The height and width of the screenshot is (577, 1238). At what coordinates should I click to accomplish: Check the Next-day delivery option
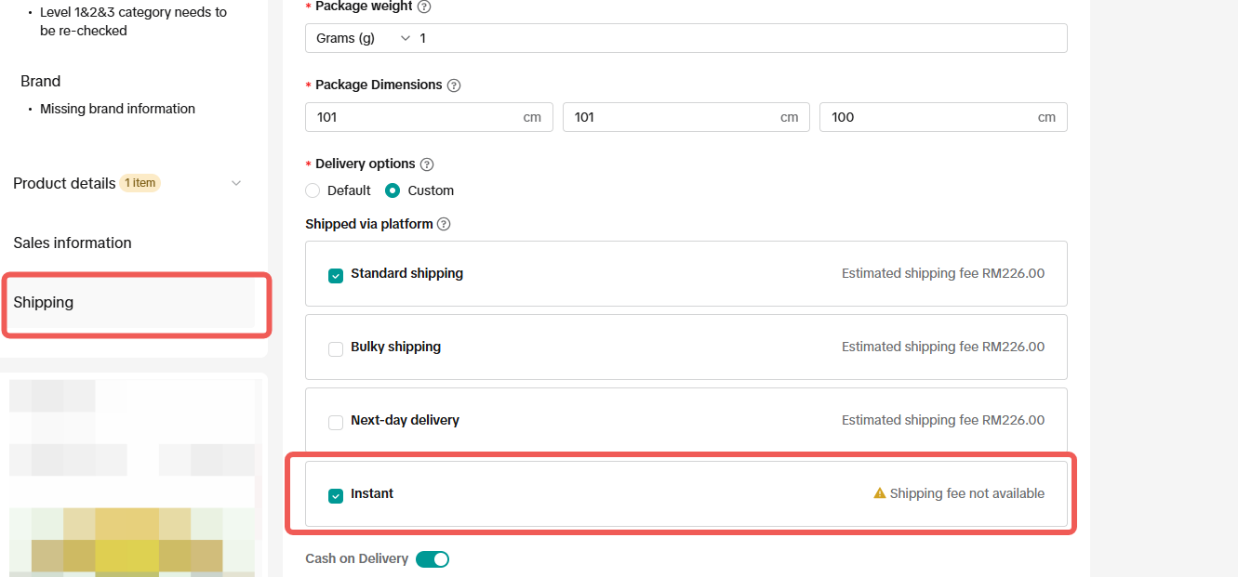[x=336, y=422]
